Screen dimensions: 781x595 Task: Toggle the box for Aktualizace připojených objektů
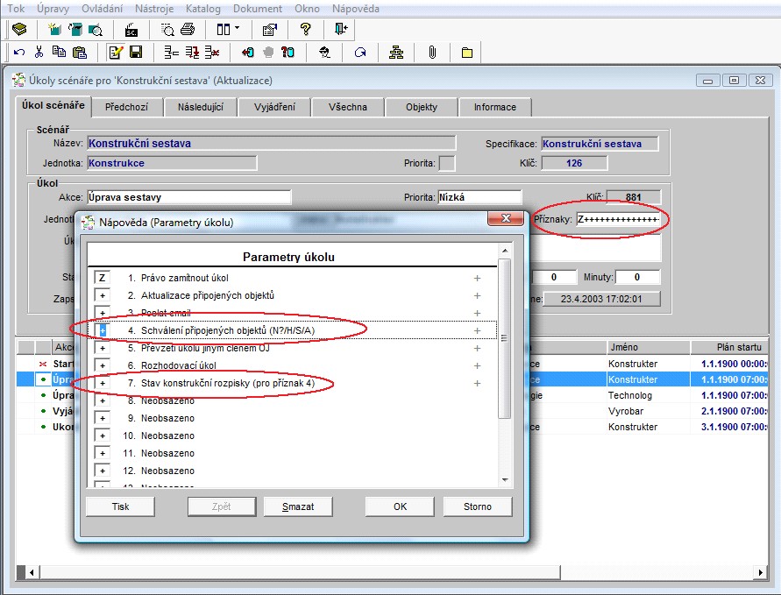tap(102, 295)
